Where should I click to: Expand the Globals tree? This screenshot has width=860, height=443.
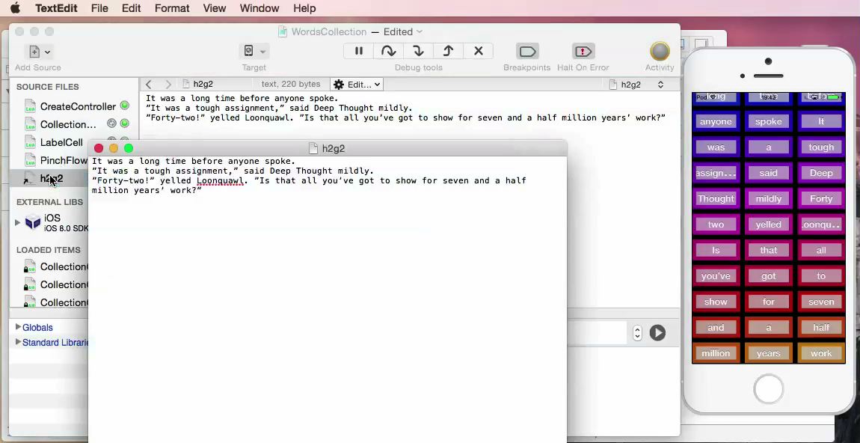[x=18, y=327]
